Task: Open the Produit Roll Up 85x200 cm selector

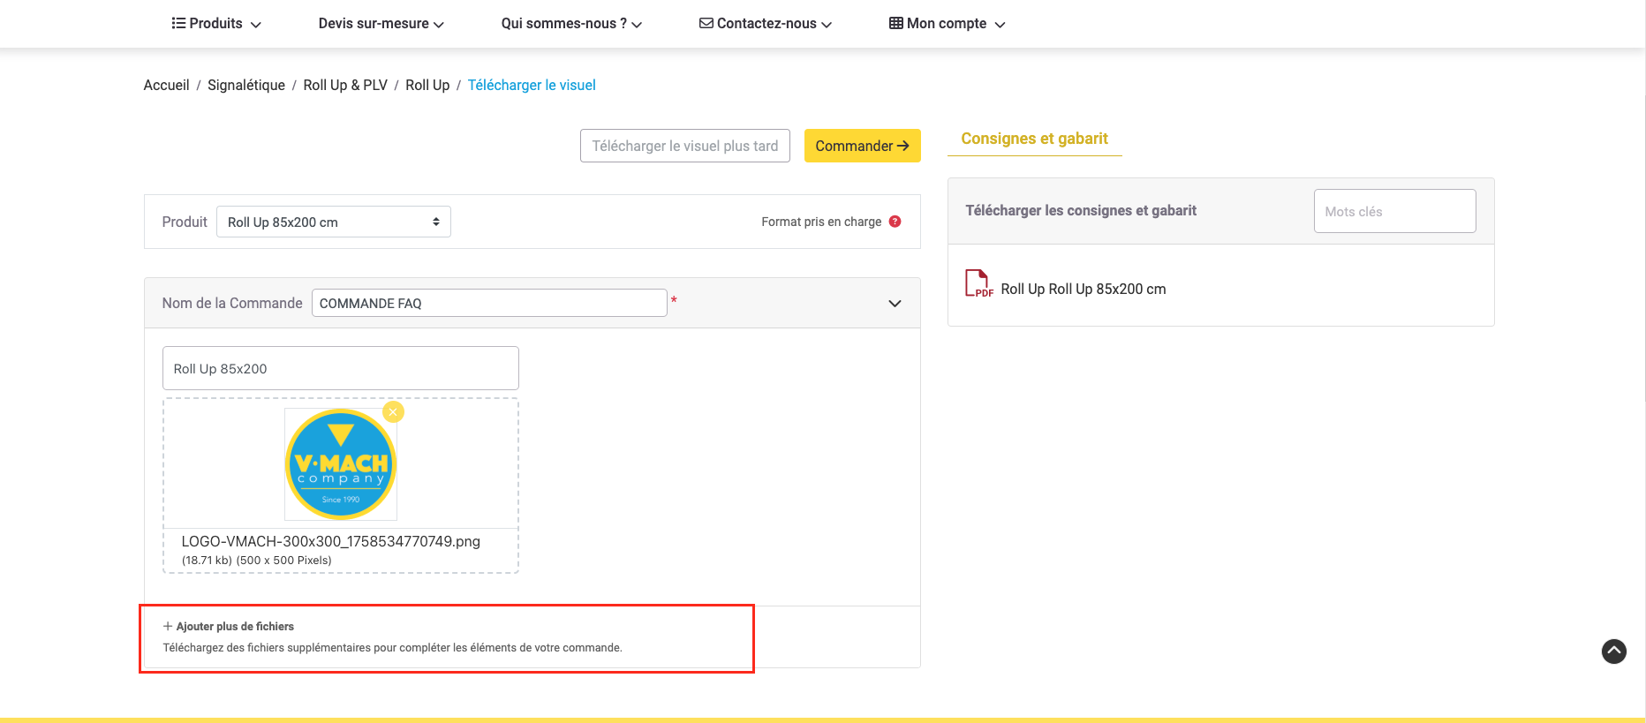Action: 333,222
